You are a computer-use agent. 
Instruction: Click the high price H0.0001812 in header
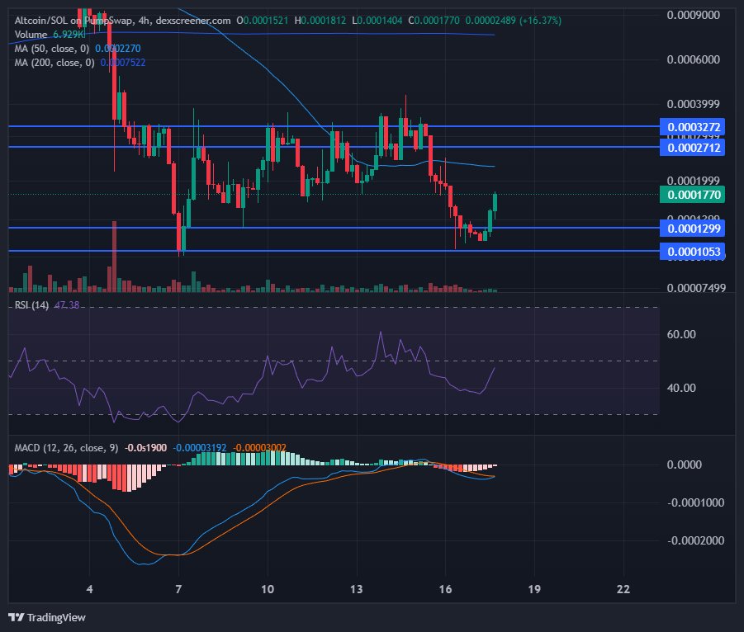point(320,21)
